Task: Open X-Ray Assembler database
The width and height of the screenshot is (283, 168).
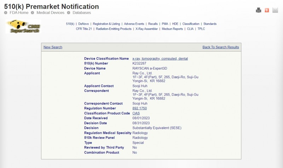Action: (x=147, y=29)
